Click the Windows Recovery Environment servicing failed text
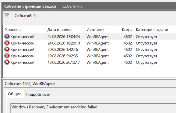The width and height of the screenshot is (176, 113). [55, 107]
